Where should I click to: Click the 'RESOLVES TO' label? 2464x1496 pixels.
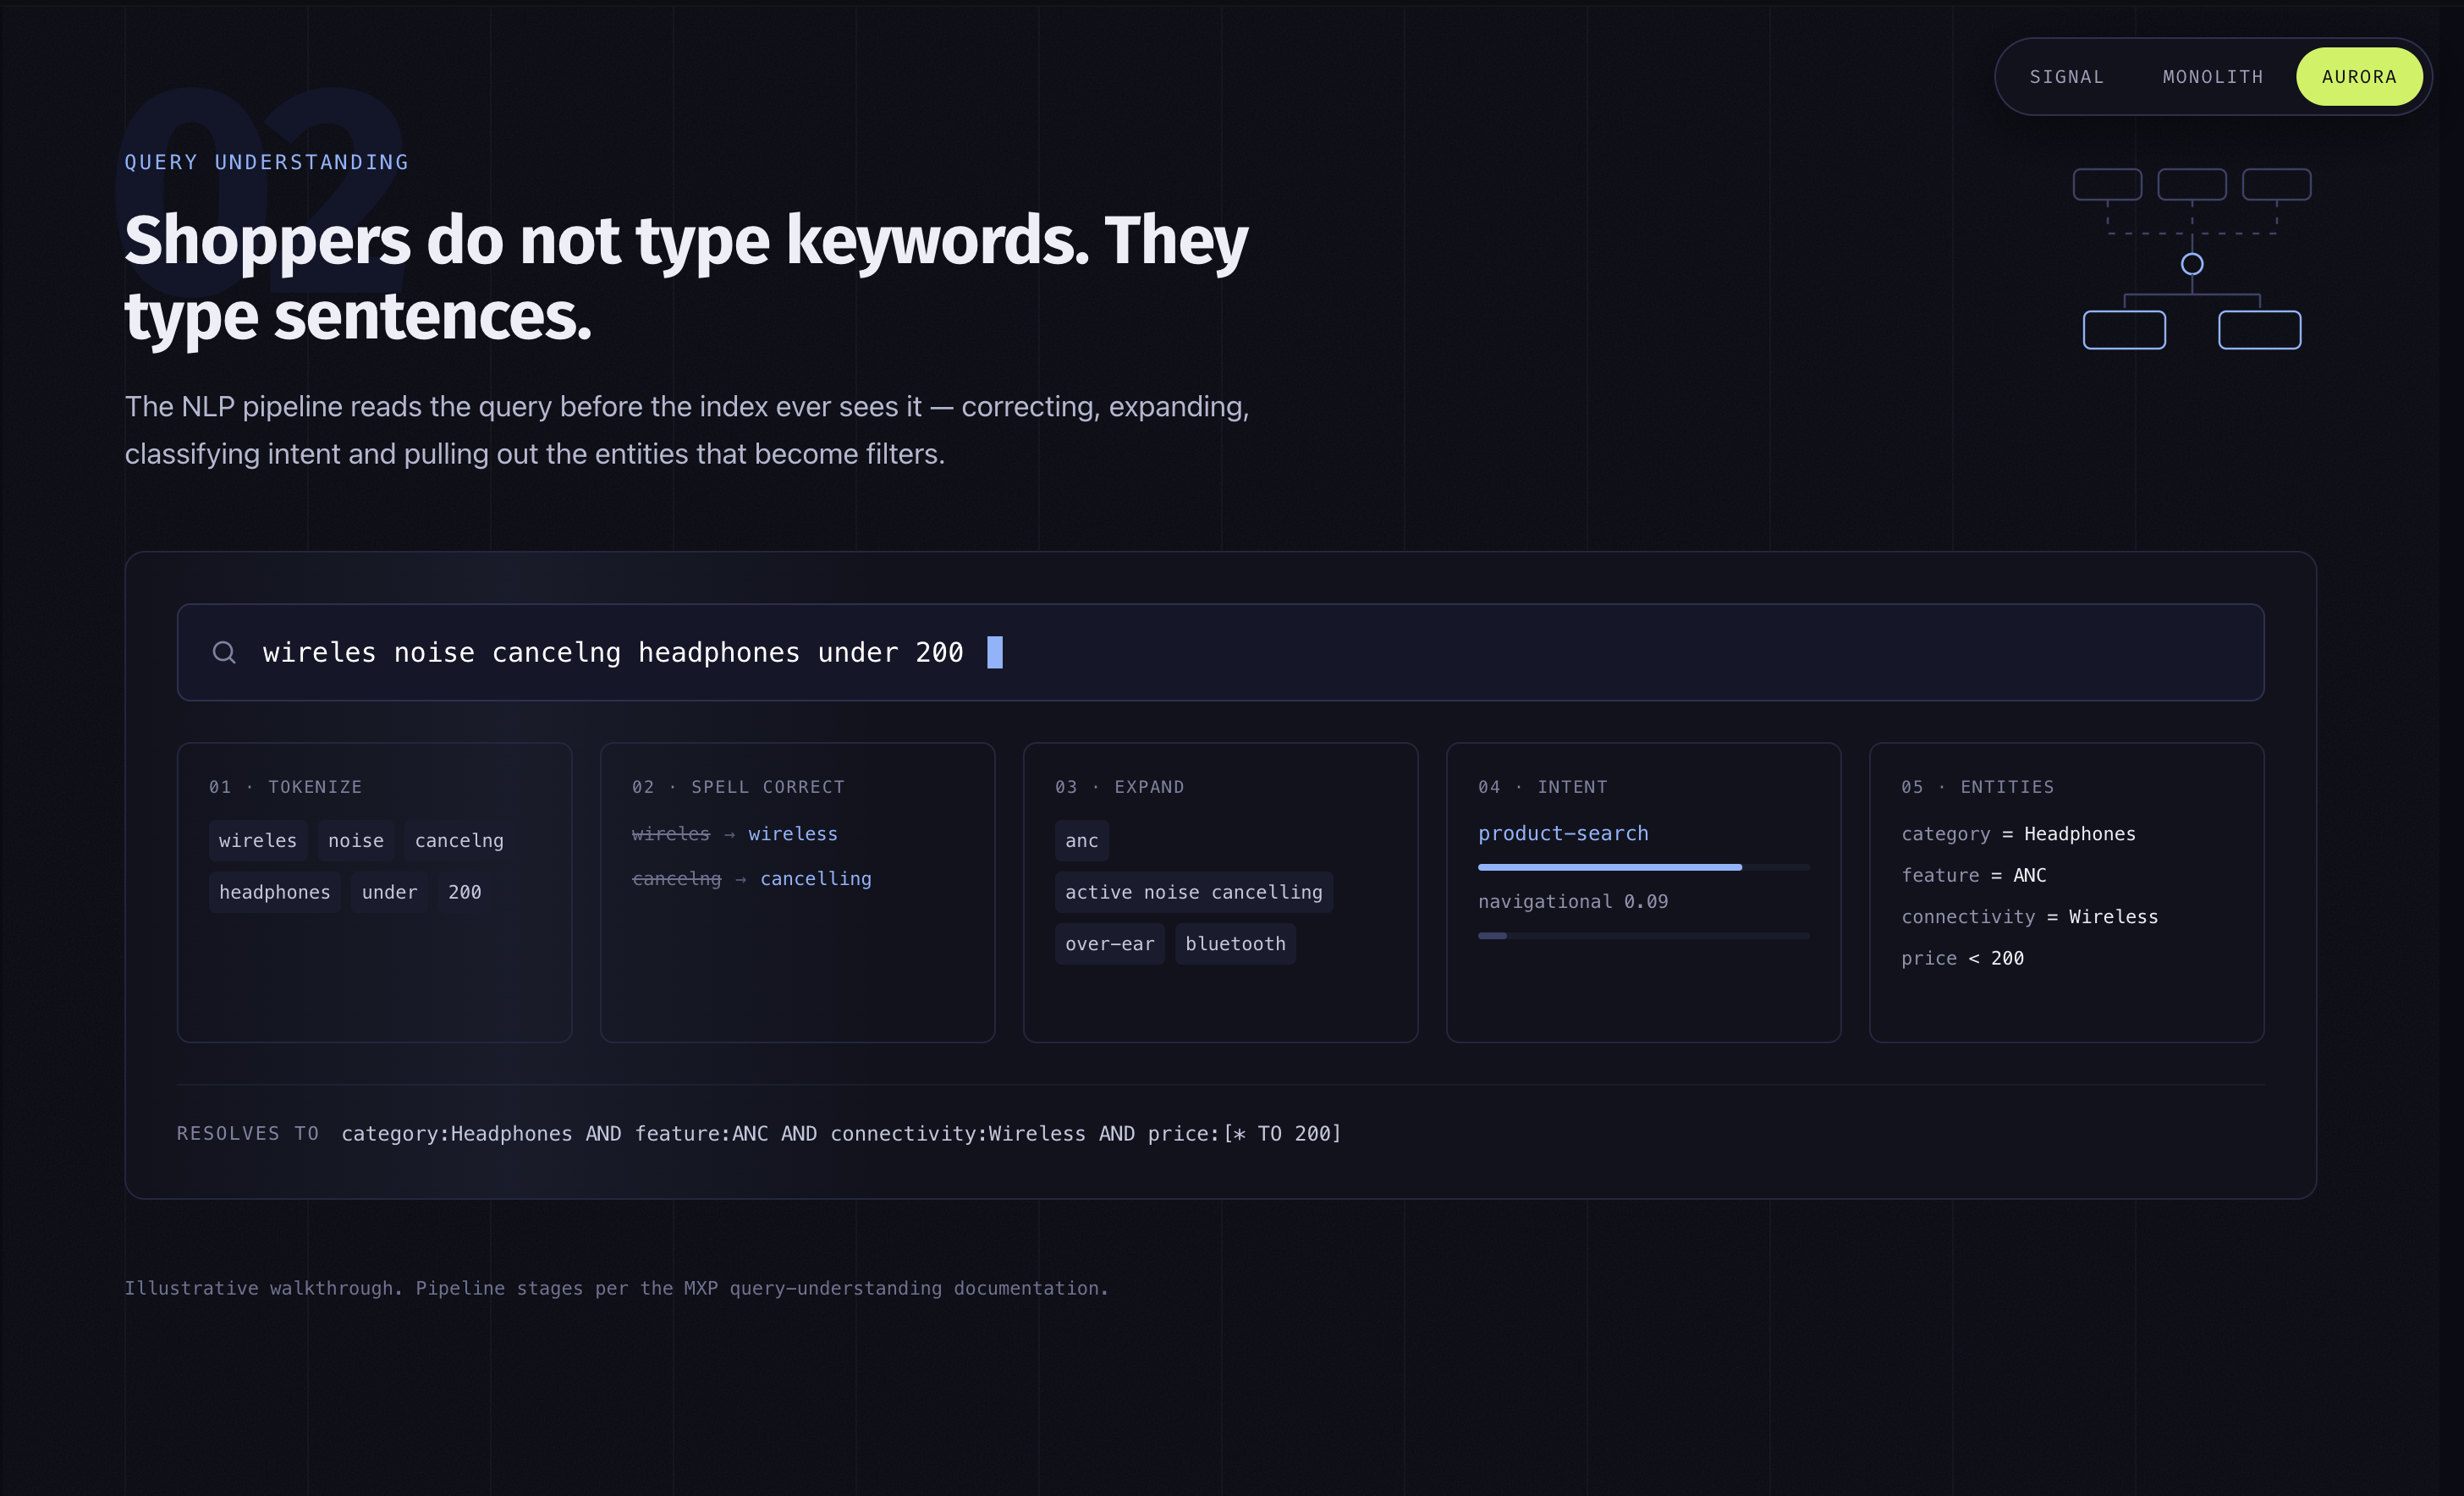coord(248,1134)
